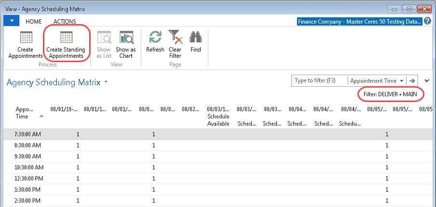Select the 12:30:00 PM appointment row
The width and height of the screenshot is (436, 207).
click(29, 178)
